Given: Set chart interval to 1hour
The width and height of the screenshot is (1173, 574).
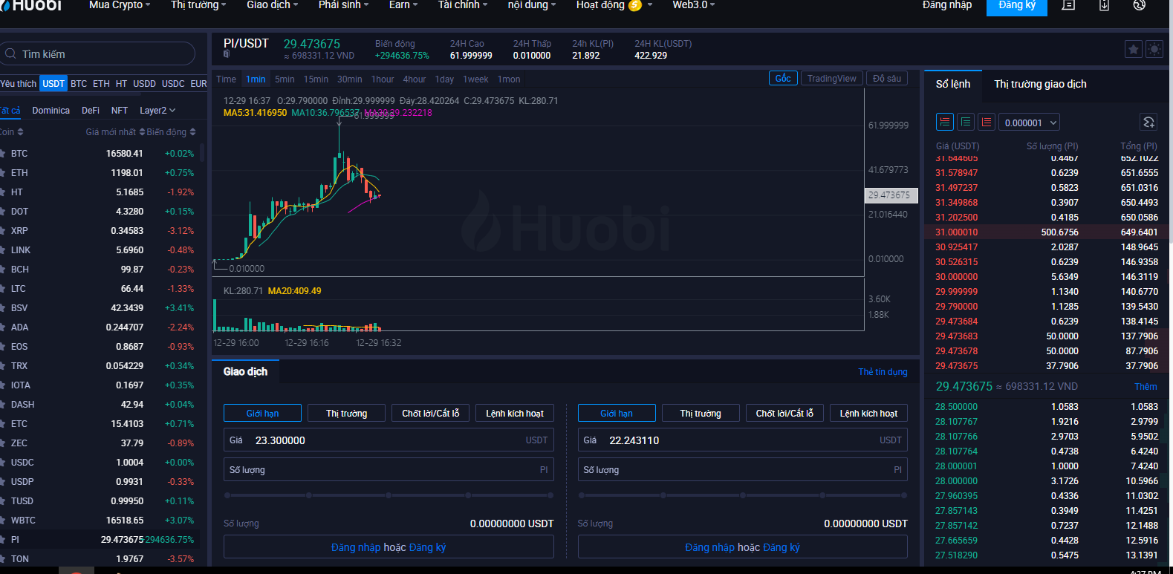Looking at the screenshot, I should tap(383, 79).
